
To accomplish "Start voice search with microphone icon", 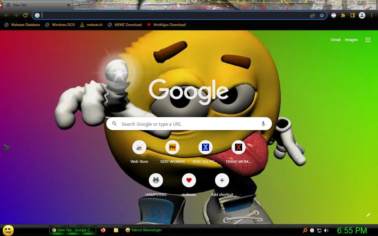I will [x=263, y=124].
